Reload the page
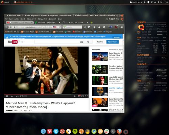The width and height of the screenshot is (169, 135). coord(60,27)
